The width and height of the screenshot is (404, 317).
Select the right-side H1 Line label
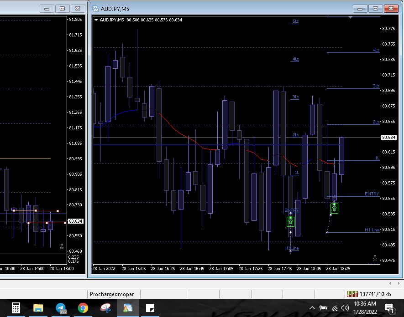coord(372,230)
